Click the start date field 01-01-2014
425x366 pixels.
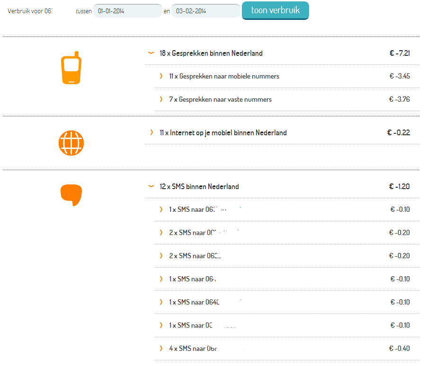pyautogui.click(x=127, y=11)
